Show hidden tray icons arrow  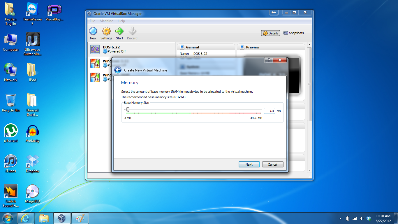coord(341,218)
